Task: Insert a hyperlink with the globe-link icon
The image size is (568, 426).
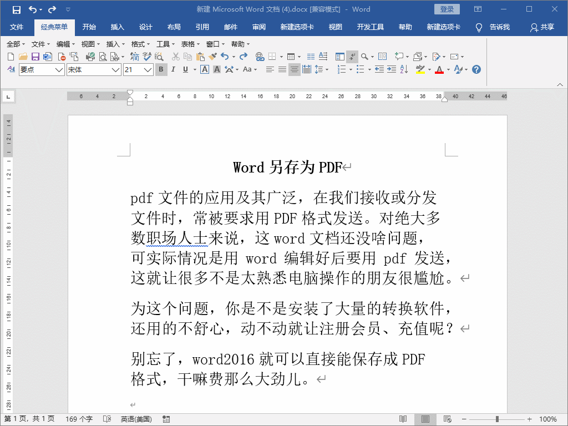Action: click(x=260, y=57)
